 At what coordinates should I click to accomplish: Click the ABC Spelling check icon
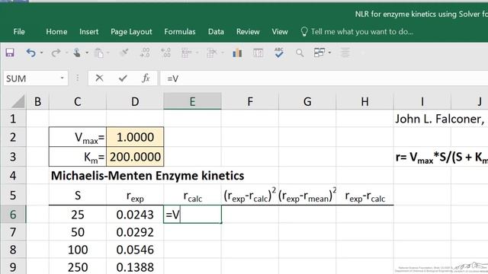click(x=279, y=53)
